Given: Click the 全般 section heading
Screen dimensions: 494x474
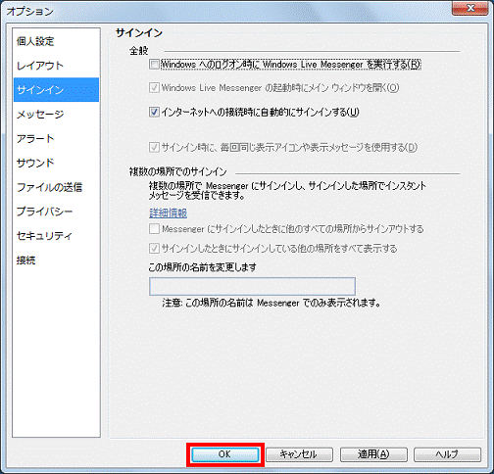Looking at the screenshot, I should [139, 51].
